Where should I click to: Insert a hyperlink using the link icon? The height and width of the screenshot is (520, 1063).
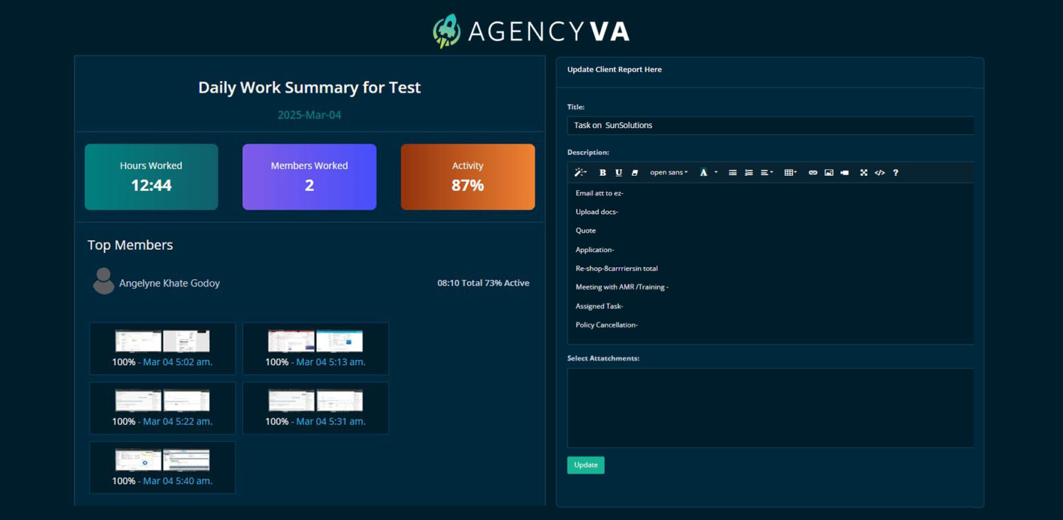point(813,172)
